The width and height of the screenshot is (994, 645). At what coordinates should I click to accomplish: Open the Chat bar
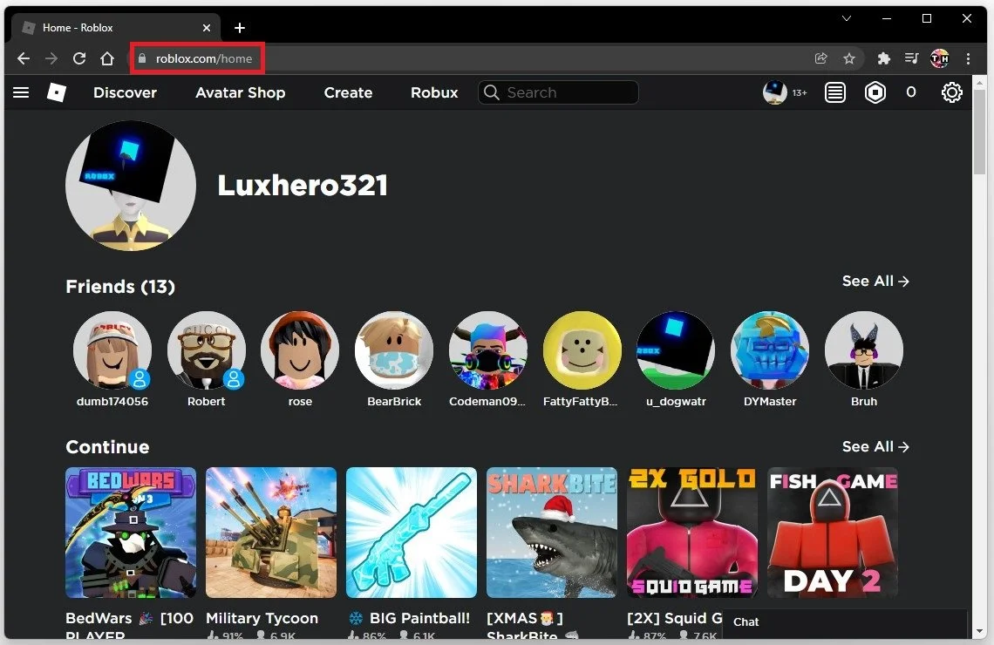845,622
